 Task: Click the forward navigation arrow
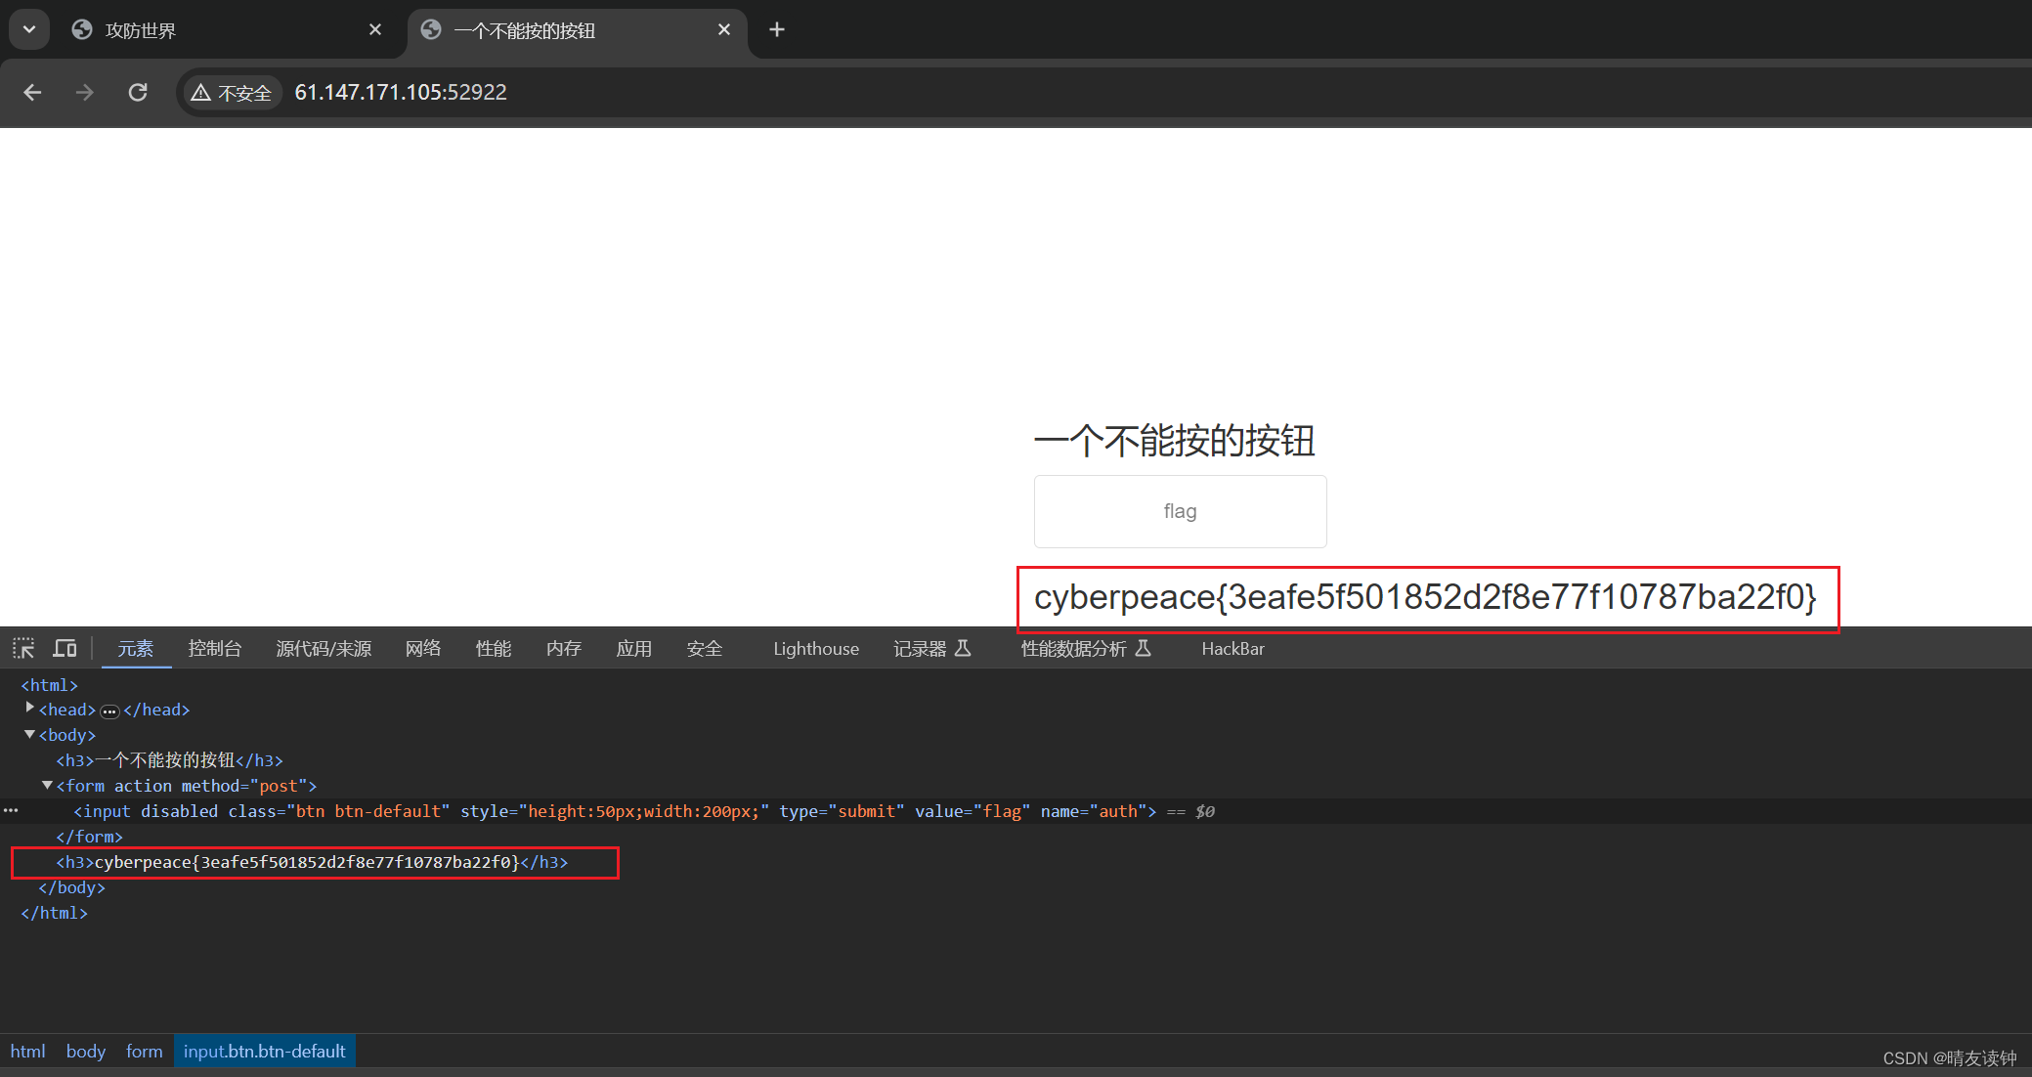pyautogui.click(x=85, y=92)
